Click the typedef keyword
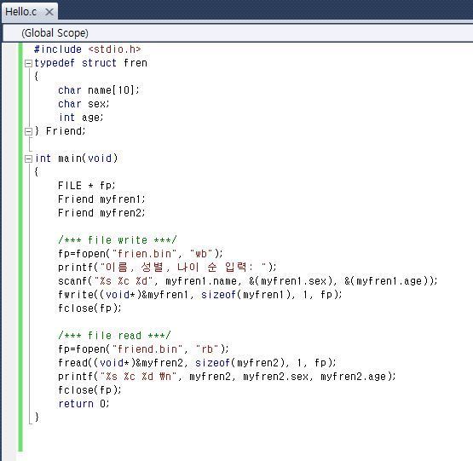The width and height of the screenshot is (473, 461). click(55, 63)
